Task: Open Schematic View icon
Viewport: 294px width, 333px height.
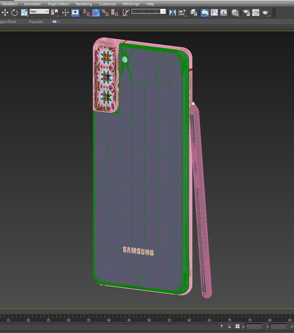Action: coord(223,13)
